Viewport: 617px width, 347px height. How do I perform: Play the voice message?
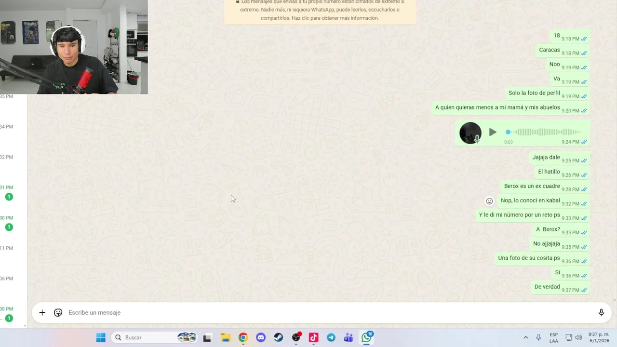tap(493, 132)
